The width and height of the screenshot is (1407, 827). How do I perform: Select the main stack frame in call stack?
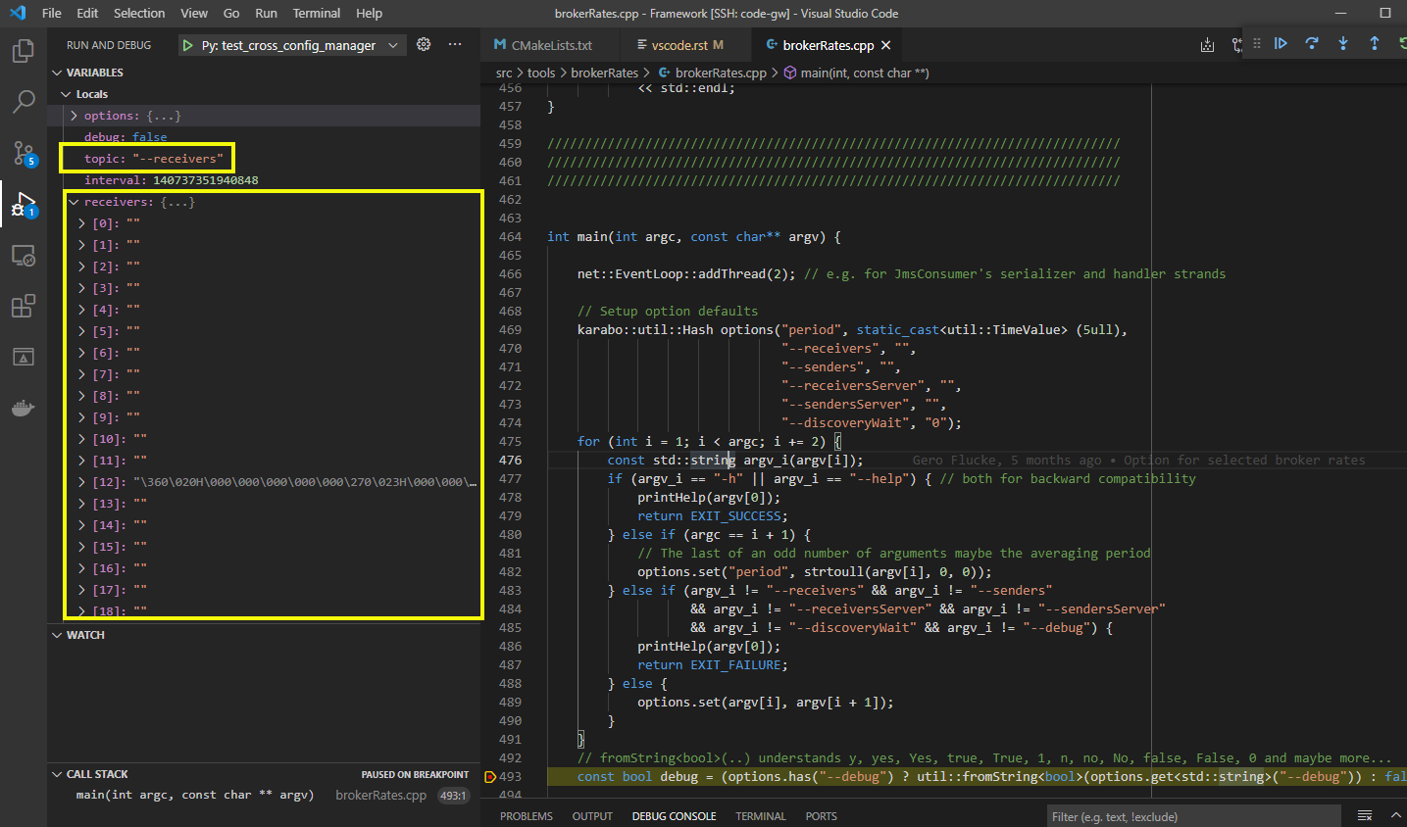tap(264, 795)
